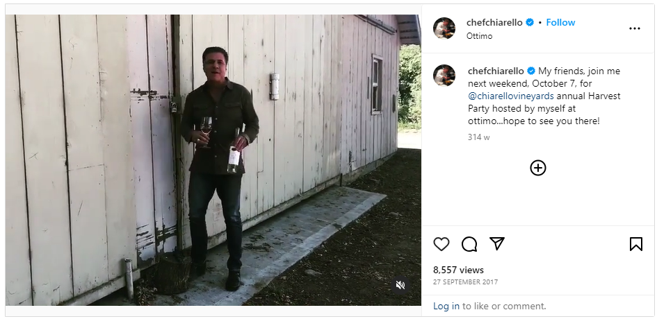This screenshot has height=319, width=657.
Task: Load more comments with the plus circle
Action: 538,168
